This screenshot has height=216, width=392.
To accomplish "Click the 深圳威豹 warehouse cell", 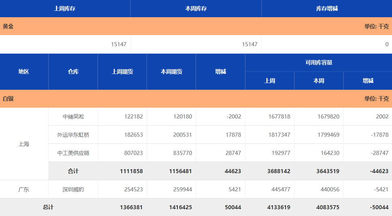I will pos(73,189).
